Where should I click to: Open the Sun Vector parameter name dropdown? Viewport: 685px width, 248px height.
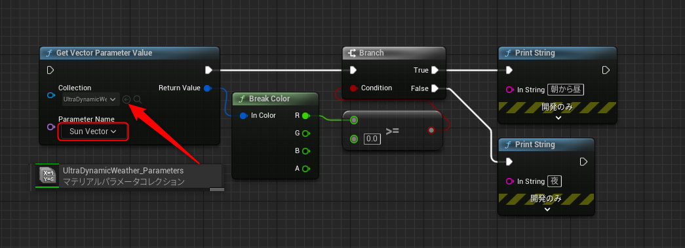click(x=94, y=131)
